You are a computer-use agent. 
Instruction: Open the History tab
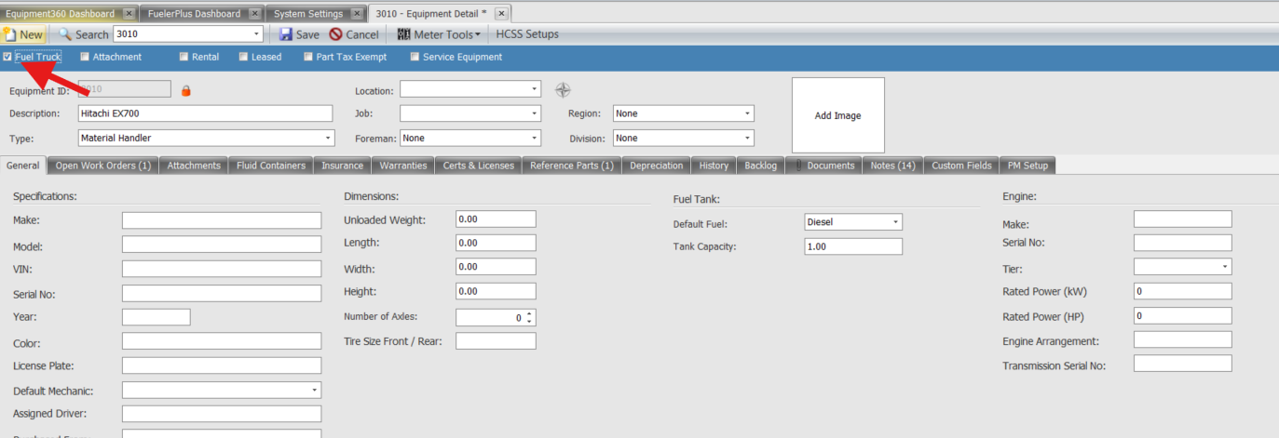point(714,166)
